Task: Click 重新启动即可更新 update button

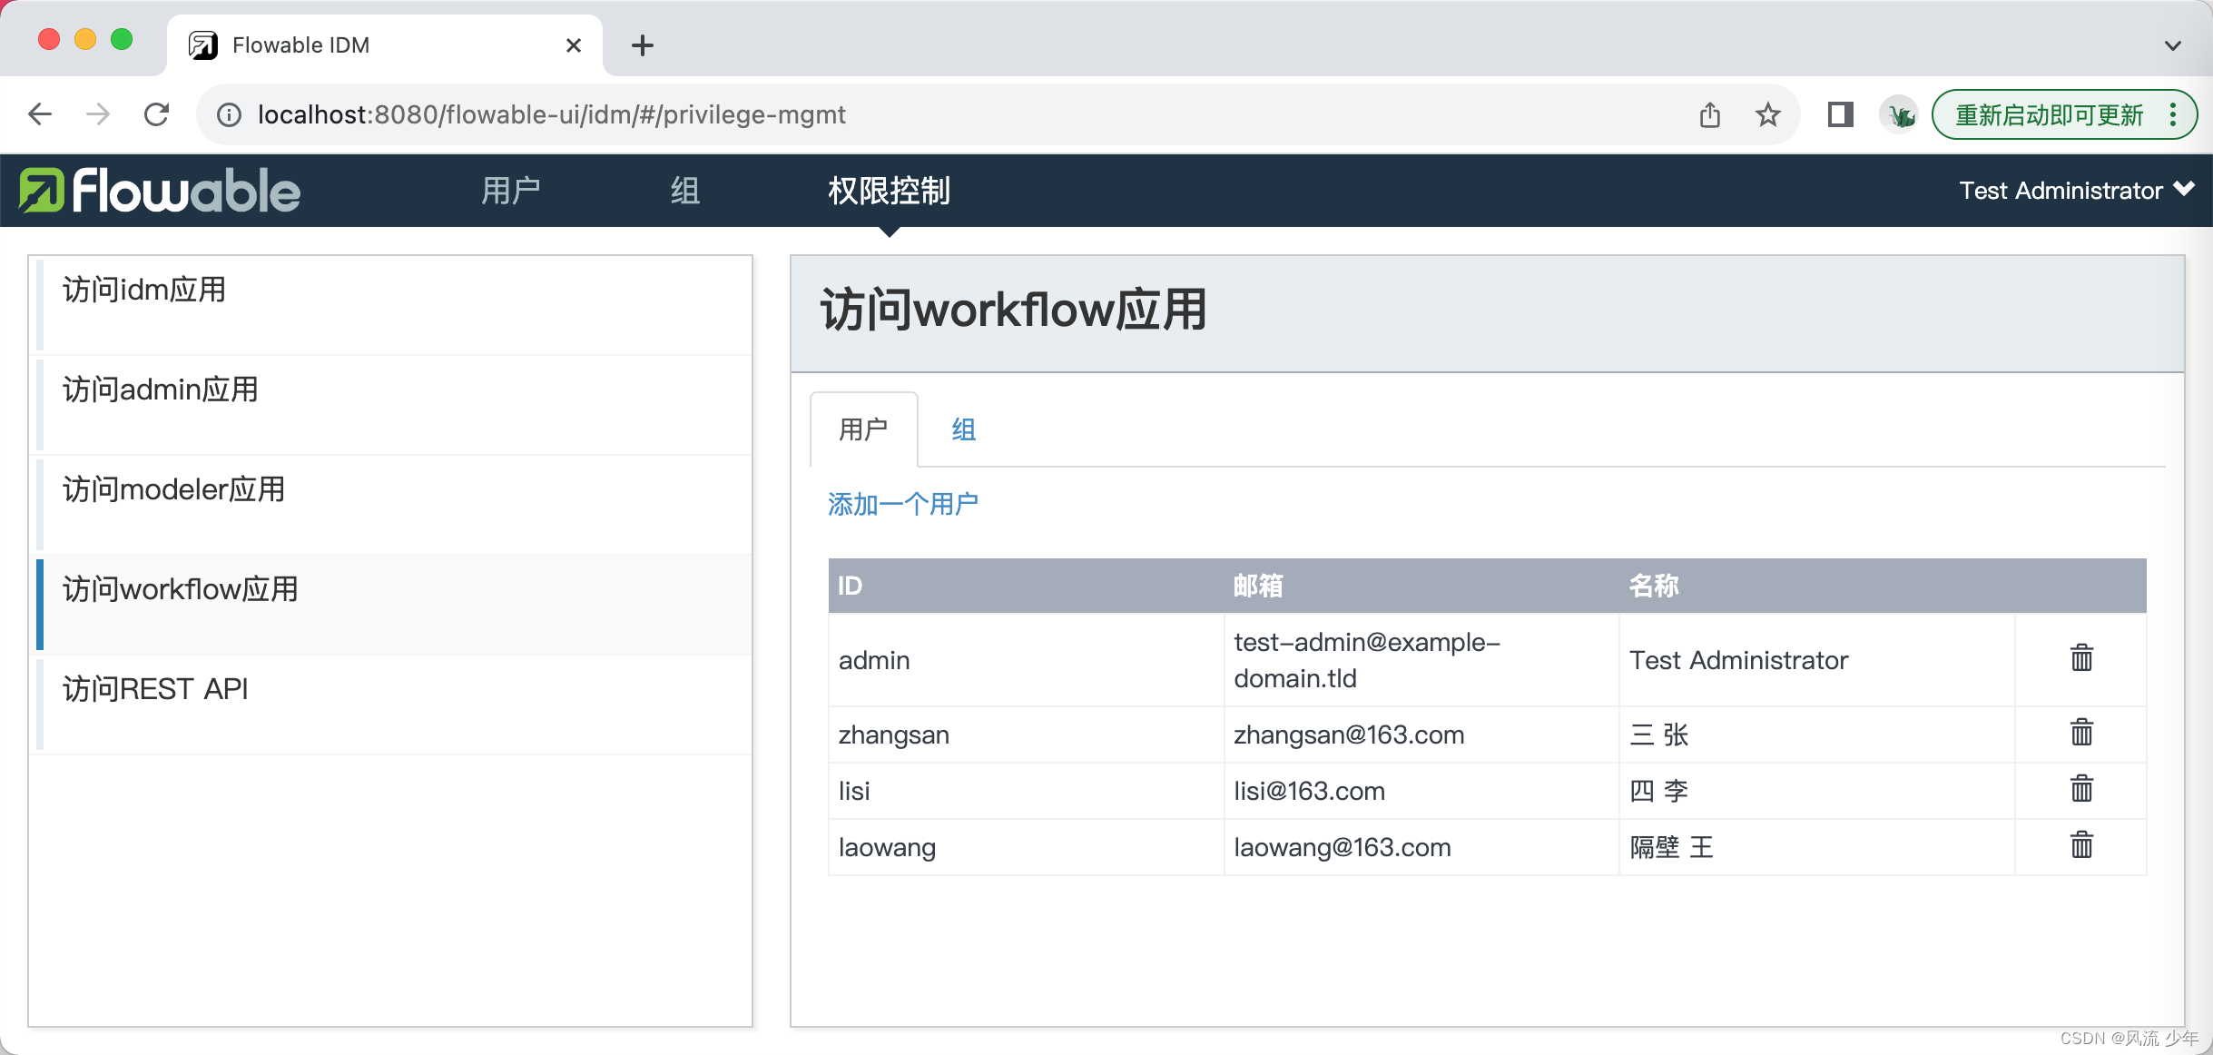Action: 2051,115
